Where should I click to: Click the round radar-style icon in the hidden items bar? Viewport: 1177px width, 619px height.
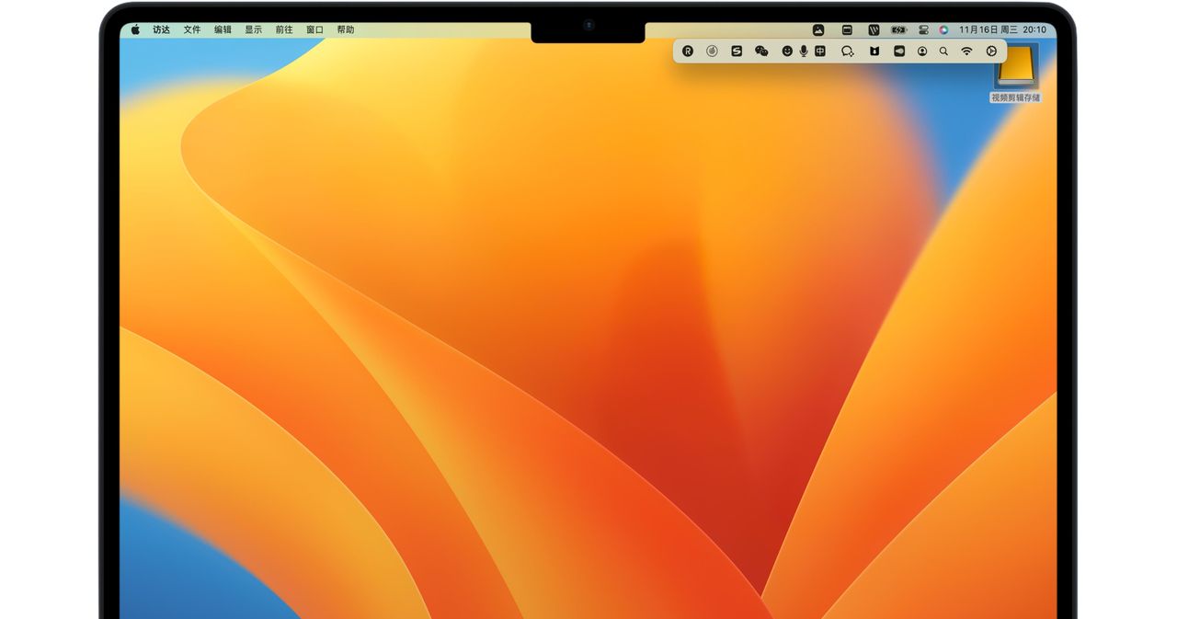click(712, 52)
